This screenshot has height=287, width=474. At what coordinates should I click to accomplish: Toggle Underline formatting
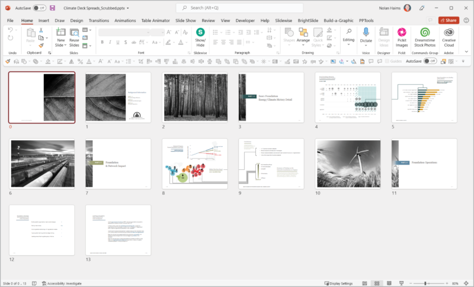pyautogui.click(x=117, y=42)
